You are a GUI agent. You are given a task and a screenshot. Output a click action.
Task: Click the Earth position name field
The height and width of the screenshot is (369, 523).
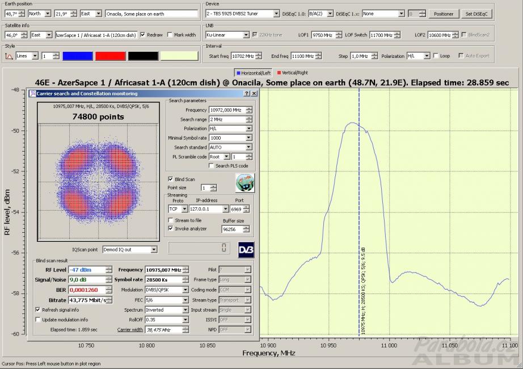point(151,14)
